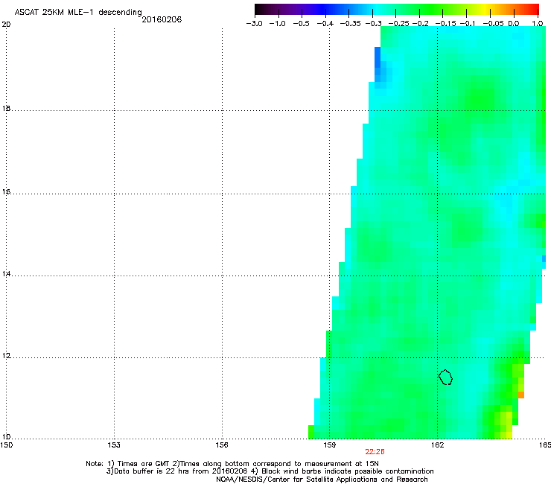Image resolution: width=551 pixels, height=484 pixels.
Task: Click the NOAA/NESDIS credit line
Action: coord(322,480)
